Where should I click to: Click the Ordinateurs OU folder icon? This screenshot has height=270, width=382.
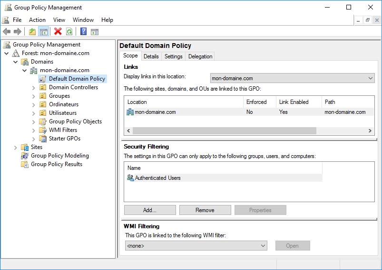tap(43, 104)
